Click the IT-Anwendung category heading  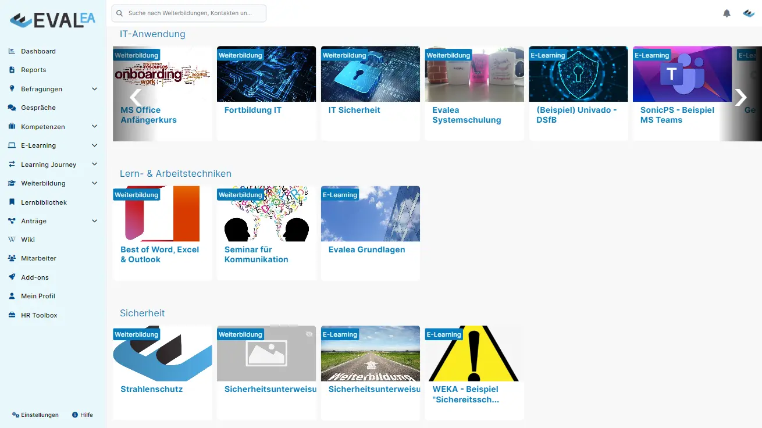152,34
